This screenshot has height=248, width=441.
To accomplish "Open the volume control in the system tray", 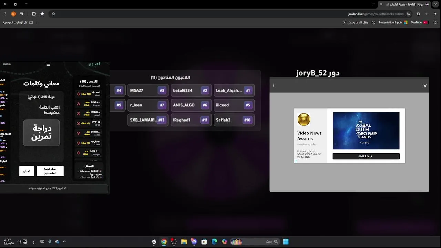I will click(19, 242).
